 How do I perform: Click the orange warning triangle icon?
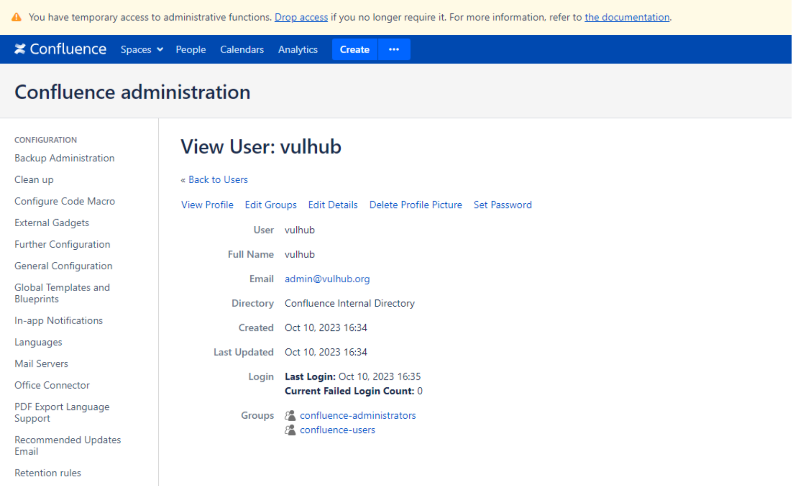tap(17, 17)
